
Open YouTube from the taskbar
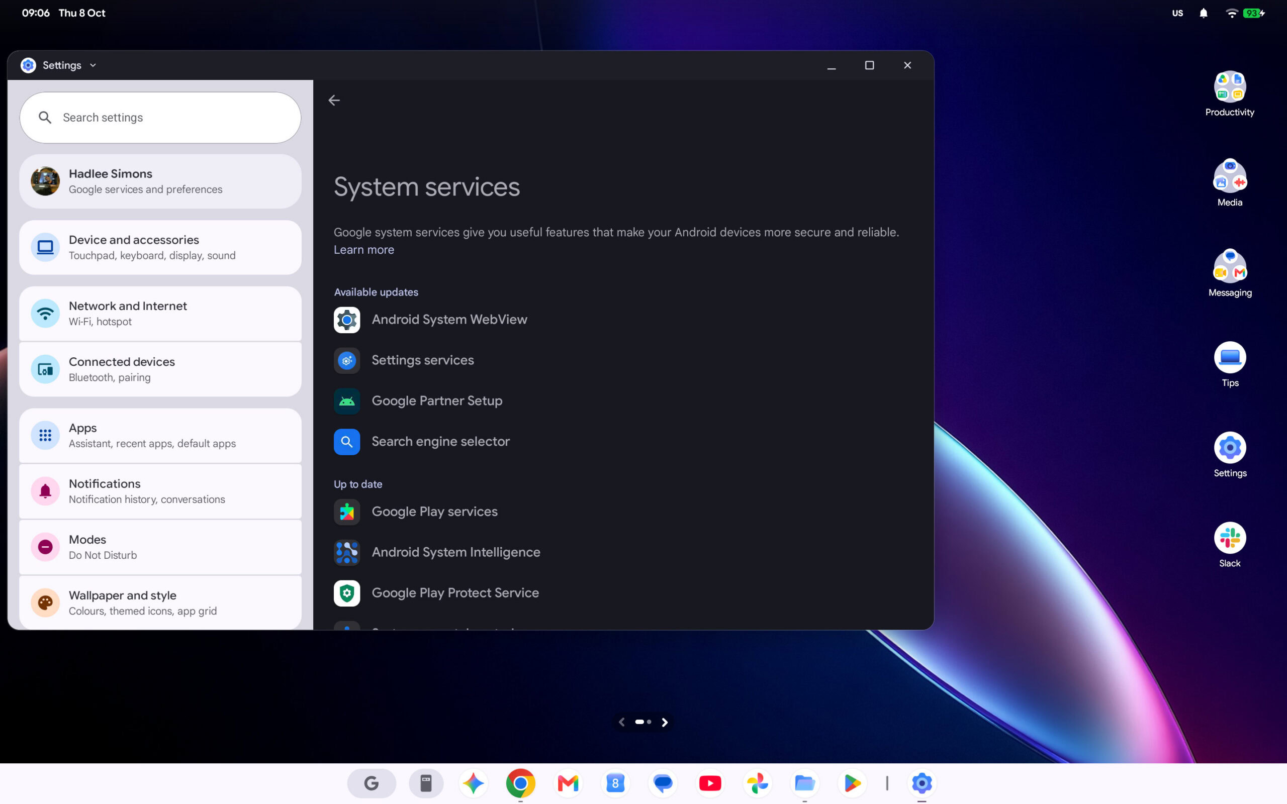click(x=710, y=783)
